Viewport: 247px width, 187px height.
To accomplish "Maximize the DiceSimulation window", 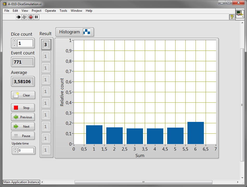I will point(229,3).
